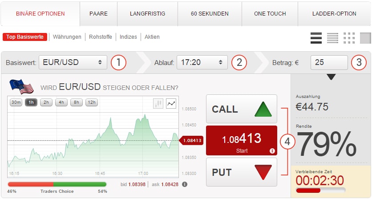Click the EUR/USD flags icon
This screenshot has width=372, height=199.
click(22, 87)
